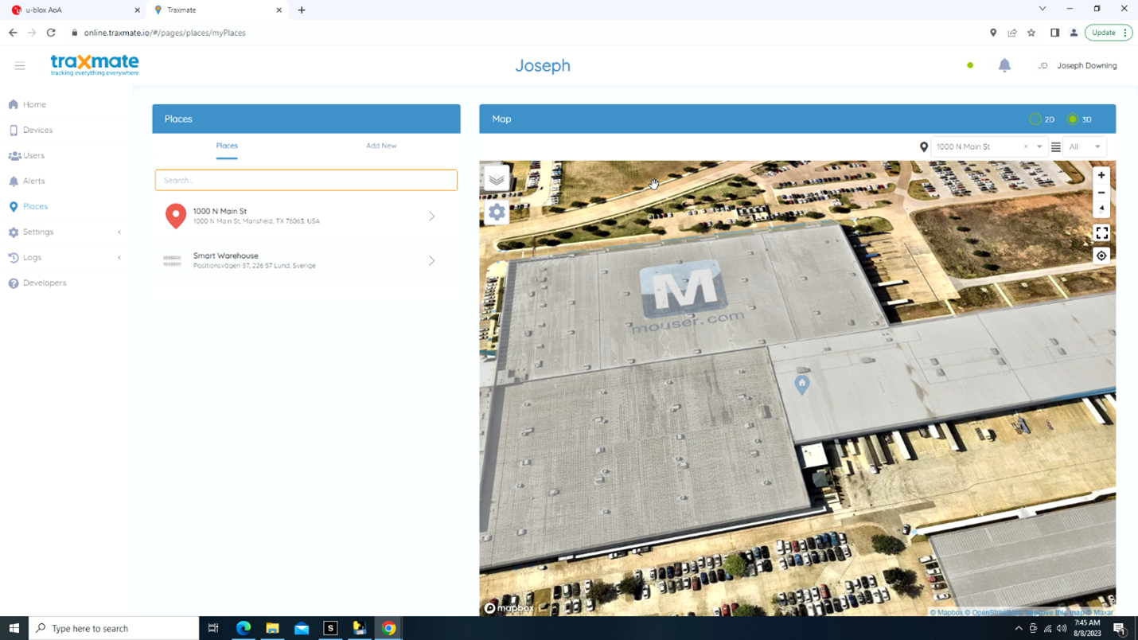Click red pin icon for 1000 N Main St

pyautogui.click(x=176, y=216)
